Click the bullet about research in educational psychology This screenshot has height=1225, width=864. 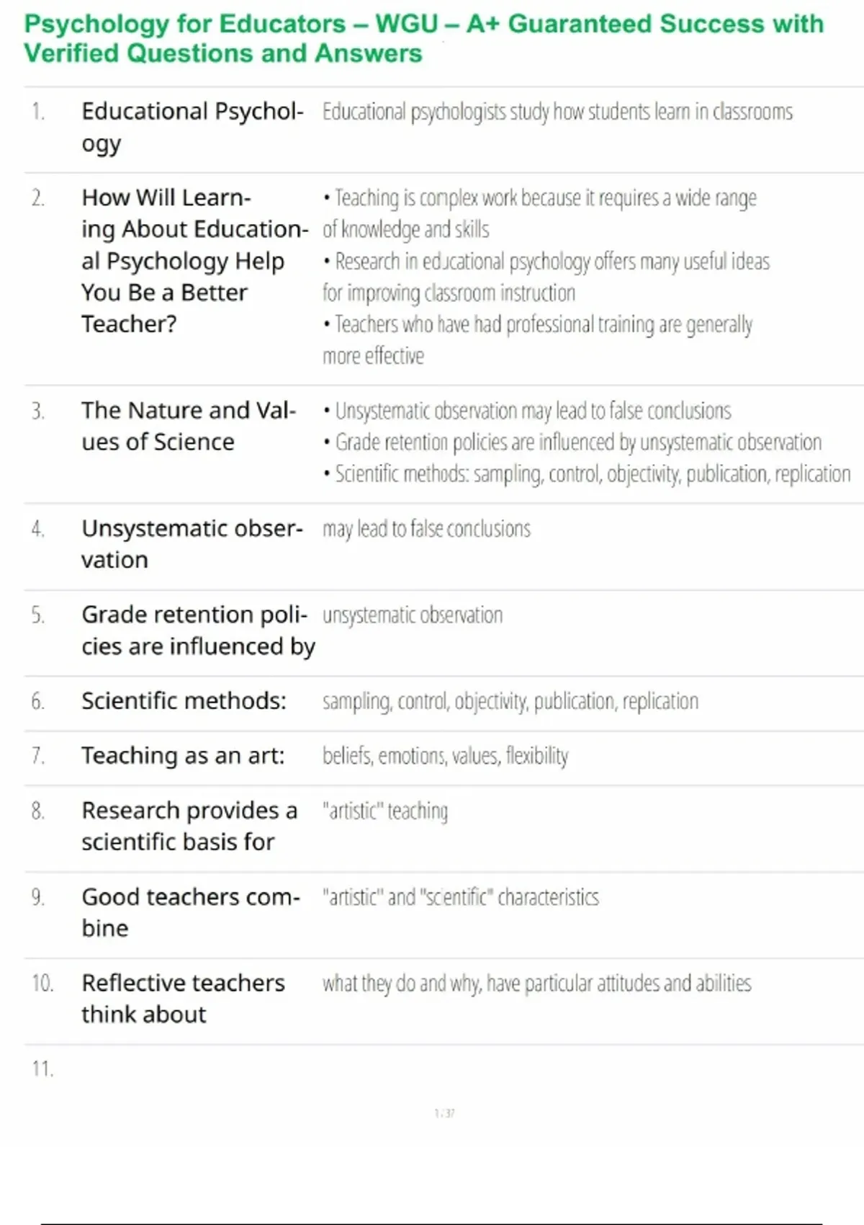(x=547, y=277)
